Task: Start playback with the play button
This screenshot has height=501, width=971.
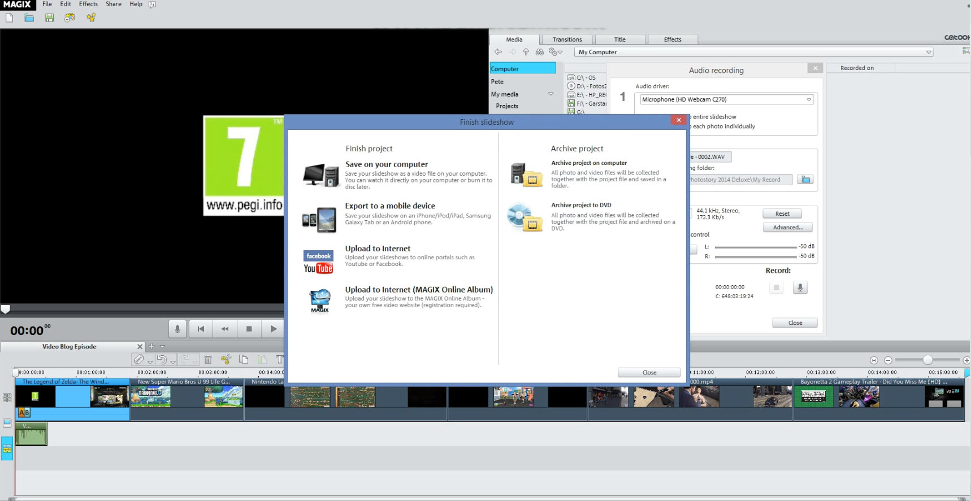Action: point(274,329)
